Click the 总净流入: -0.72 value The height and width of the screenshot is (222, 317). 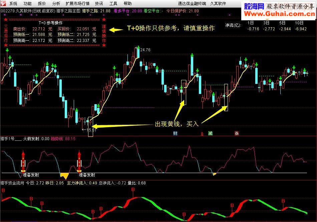tap(112, 183)
